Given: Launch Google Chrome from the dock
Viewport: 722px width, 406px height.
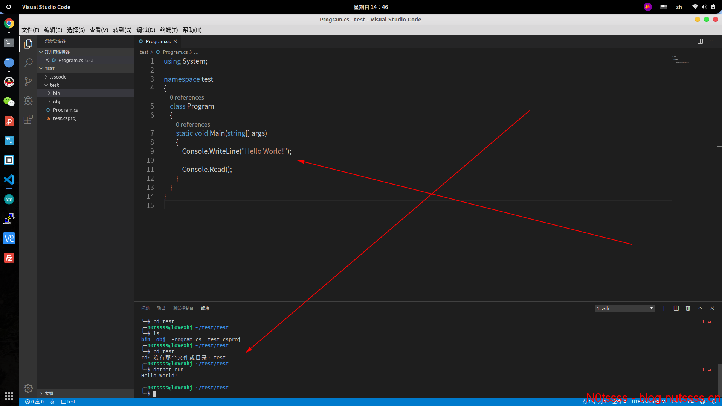Looking at the screenshot, I should [9, 24].
